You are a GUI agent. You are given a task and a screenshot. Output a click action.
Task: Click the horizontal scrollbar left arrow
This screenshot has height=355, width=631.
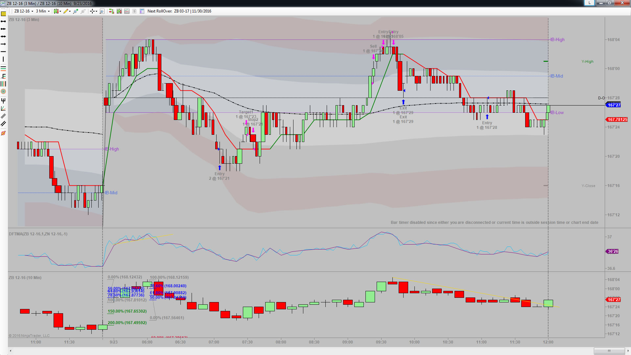[11, 350]
